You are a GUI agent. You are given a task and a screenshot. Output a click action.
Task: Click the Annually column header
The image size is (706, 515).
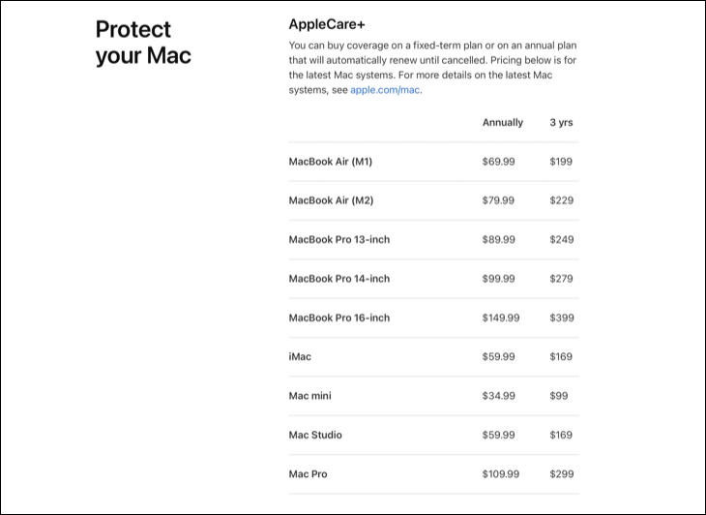[502, 123]
